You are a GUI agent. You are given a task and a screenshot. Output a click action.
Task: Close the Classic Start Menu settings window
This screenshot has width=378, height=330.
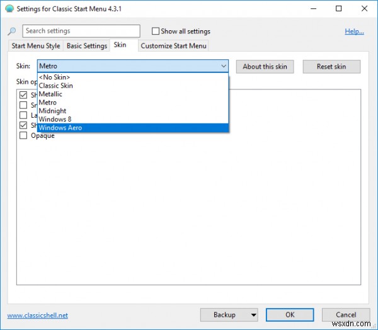pos(364,9)
